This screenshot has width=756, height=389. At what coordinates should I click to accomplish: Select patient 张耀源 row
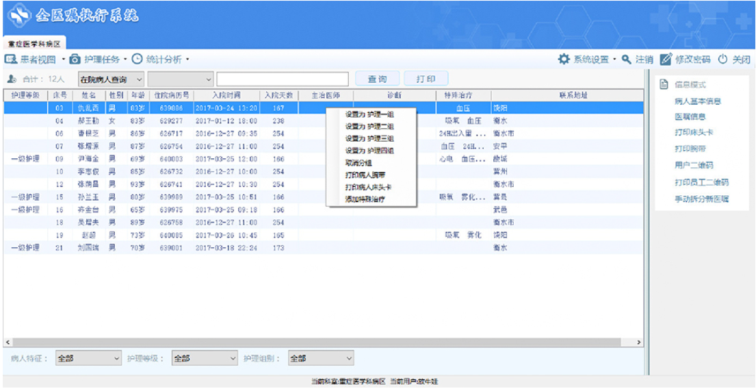(x=323, y=147)
